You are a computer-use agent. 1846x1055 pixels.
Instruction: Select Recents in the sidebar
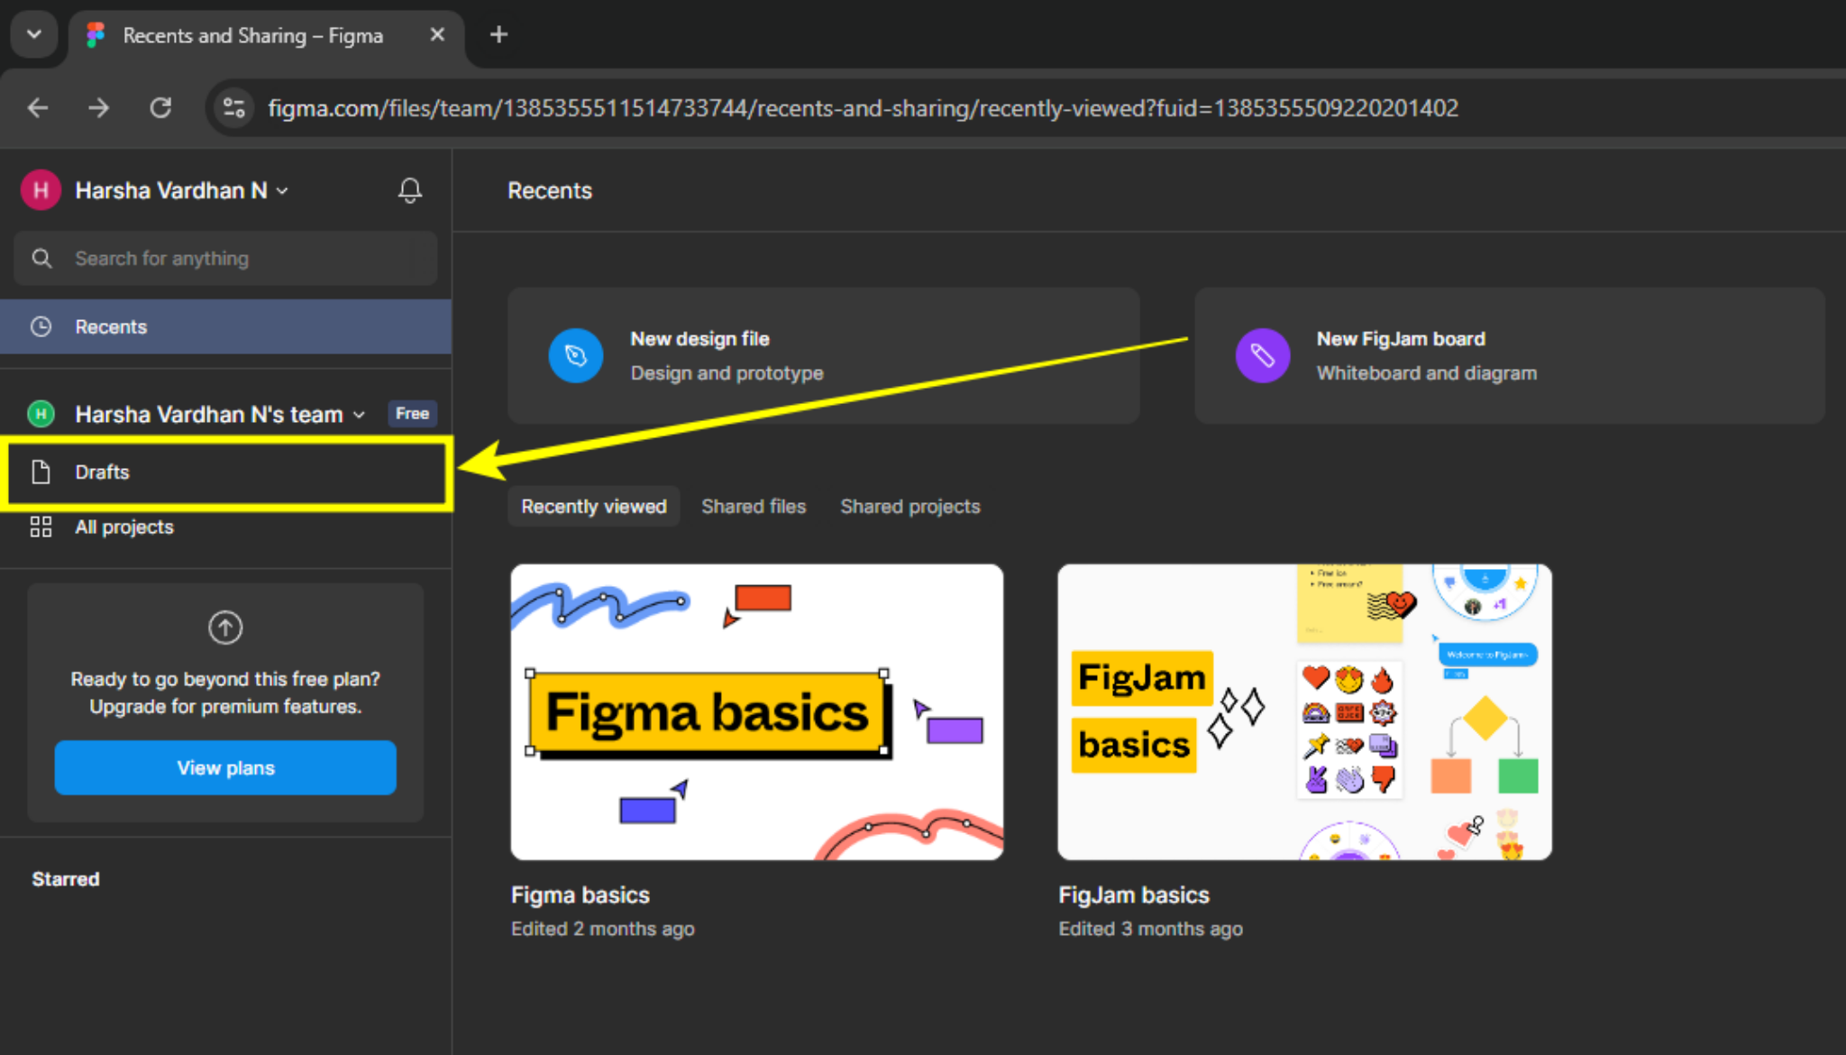pos(225,326)
